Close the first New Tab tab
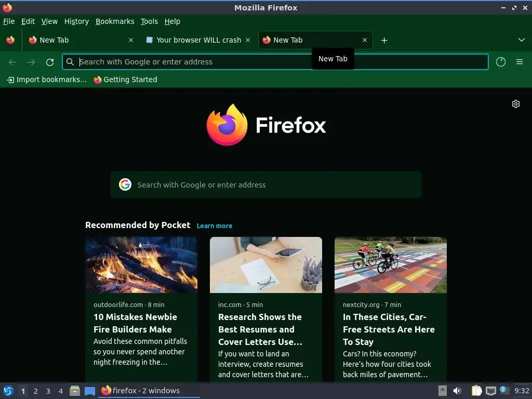 131,40
